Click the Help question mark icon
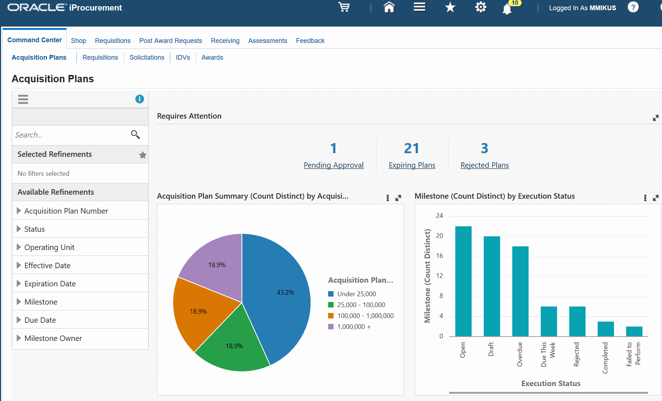662x401 pixels. 633,7
